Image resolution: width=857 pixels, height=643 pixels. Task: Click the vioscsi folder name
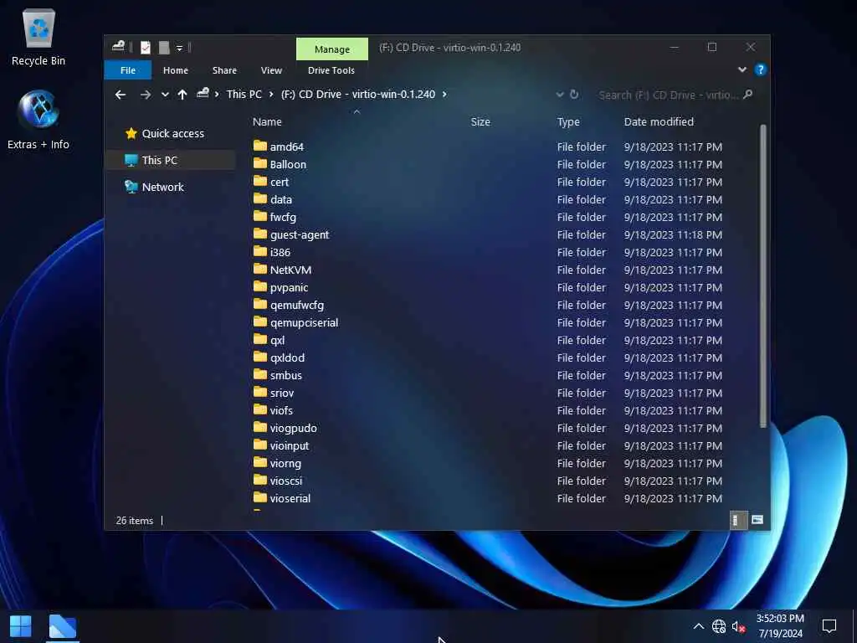point(286,481)
